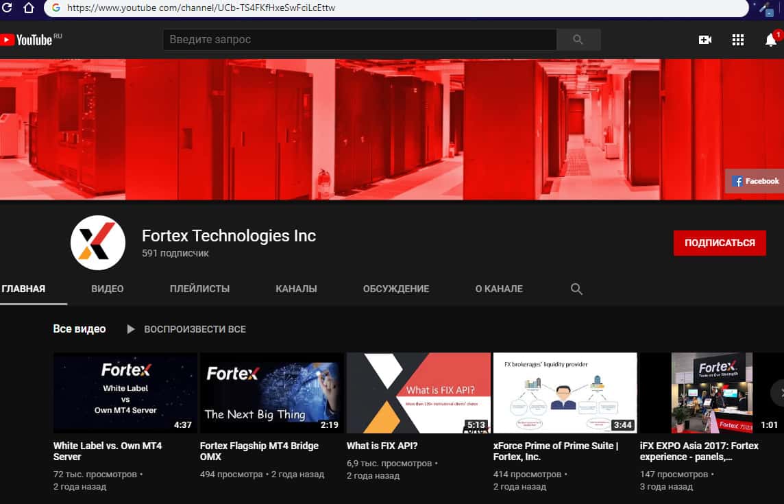Click the search magnifier button
Image resolution: width=784 pixels, height=504 pixels.
point(578,40)
